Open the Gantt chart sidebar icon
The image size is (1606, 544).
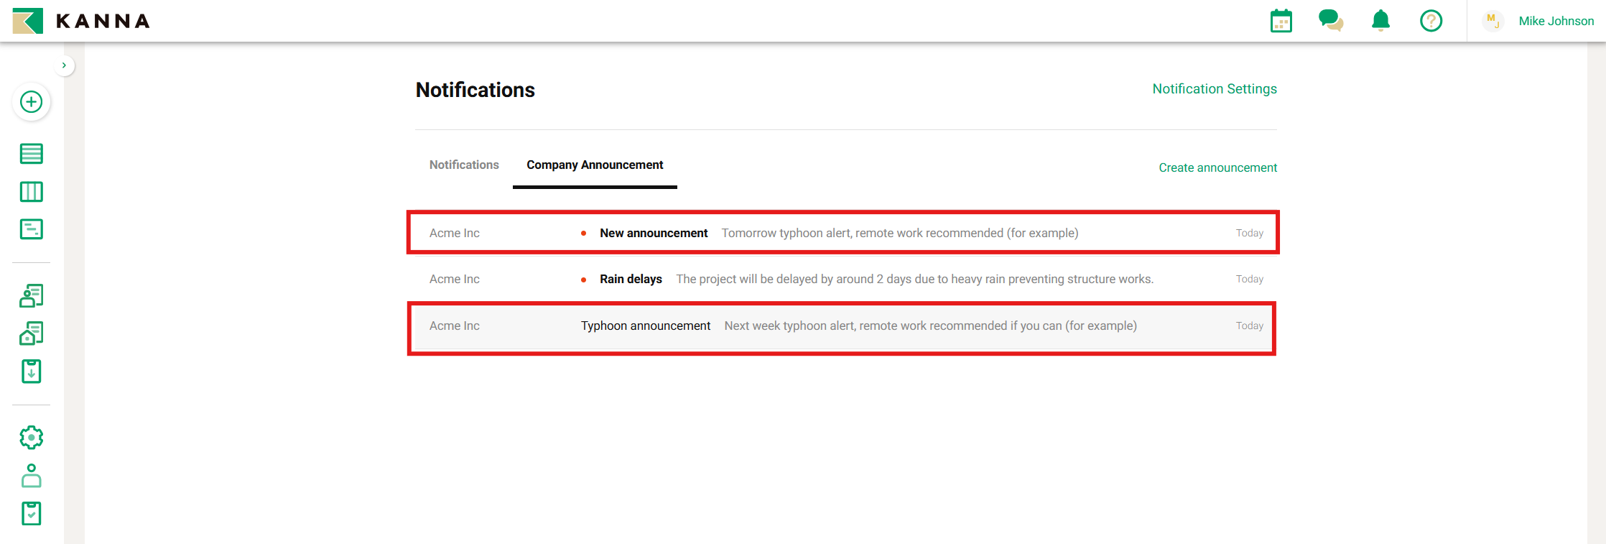pos(31,229)
